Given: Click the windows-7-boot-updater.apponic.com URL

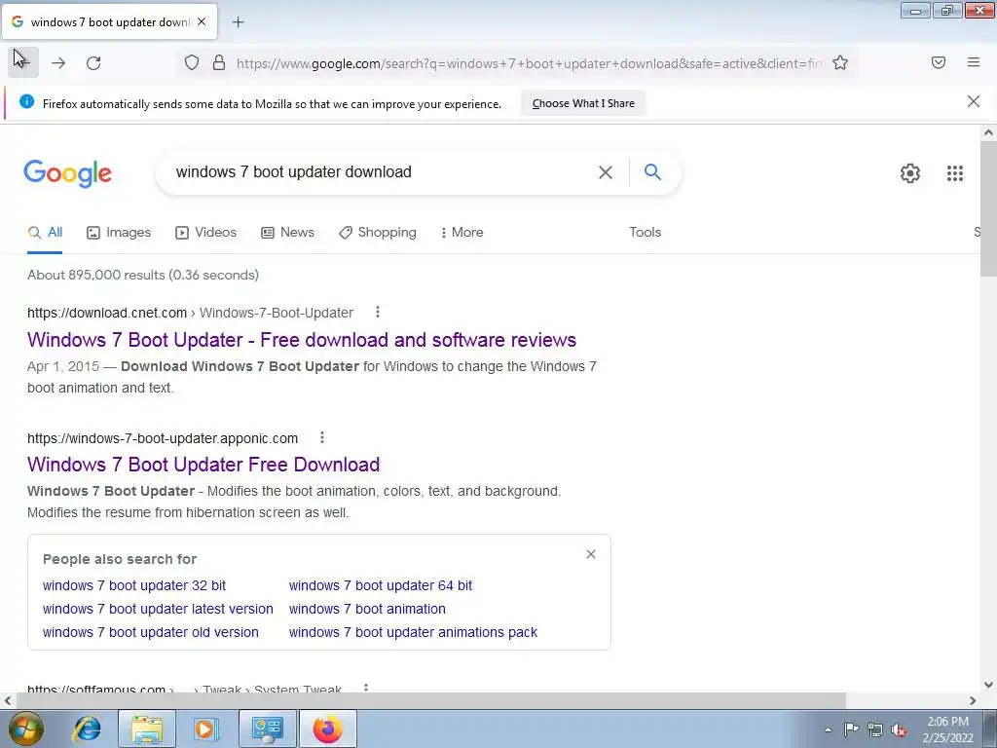Looking at the screenshot, I should point(163,438).
